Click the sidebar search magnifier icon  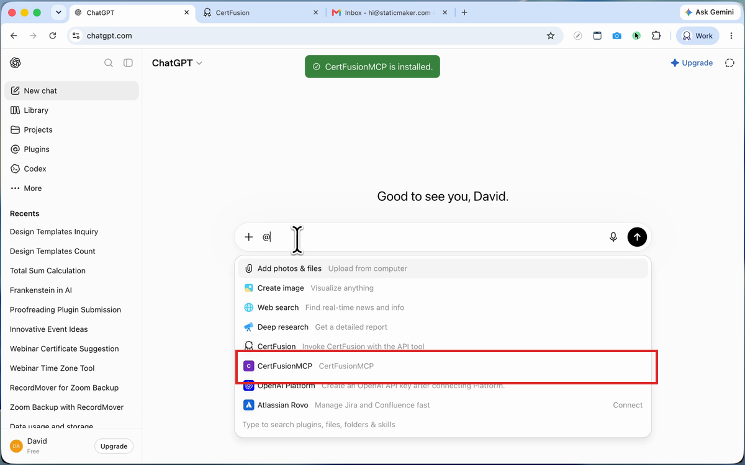[x=109, y=63]
